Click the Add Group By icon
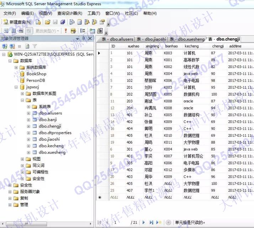Image resolution: width=254 pixels, height=228 pixels. point(83,31)
